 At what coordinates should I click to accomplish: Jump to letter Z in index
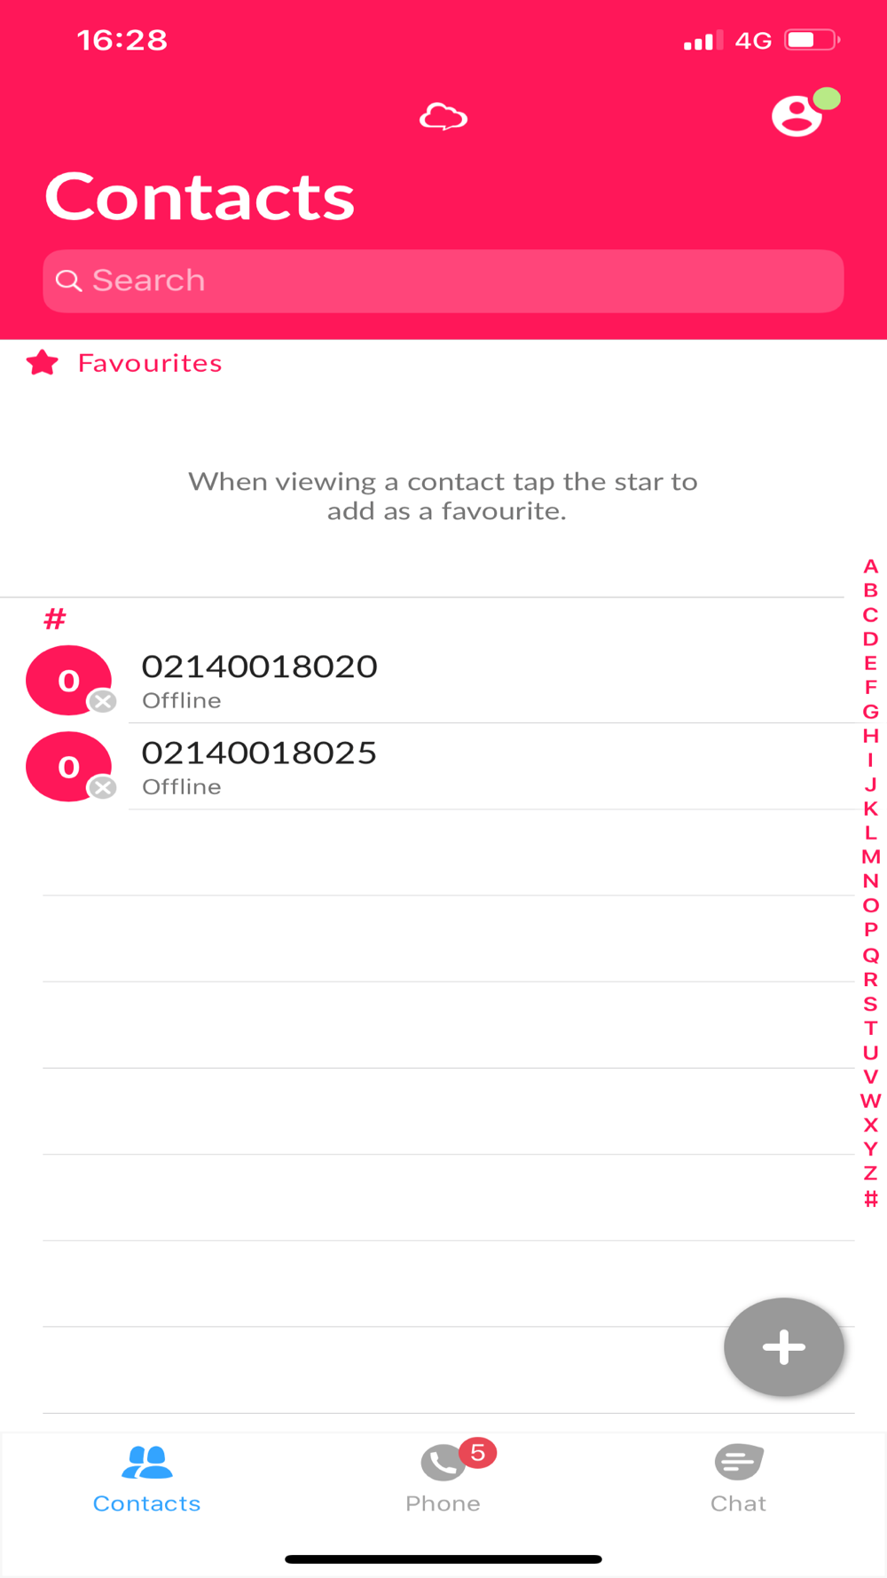coord(870,1172)
